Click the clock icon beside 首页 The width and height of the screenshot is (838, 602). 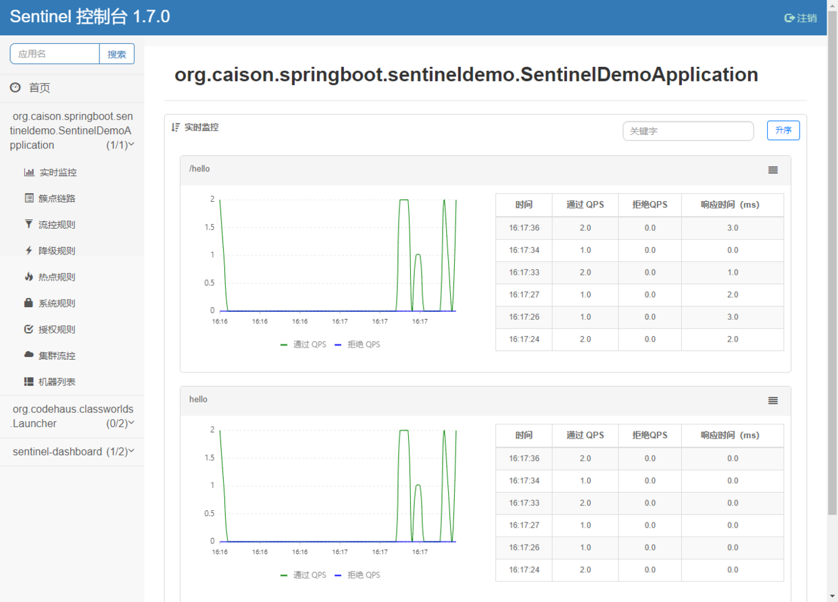tap(15, 88)
